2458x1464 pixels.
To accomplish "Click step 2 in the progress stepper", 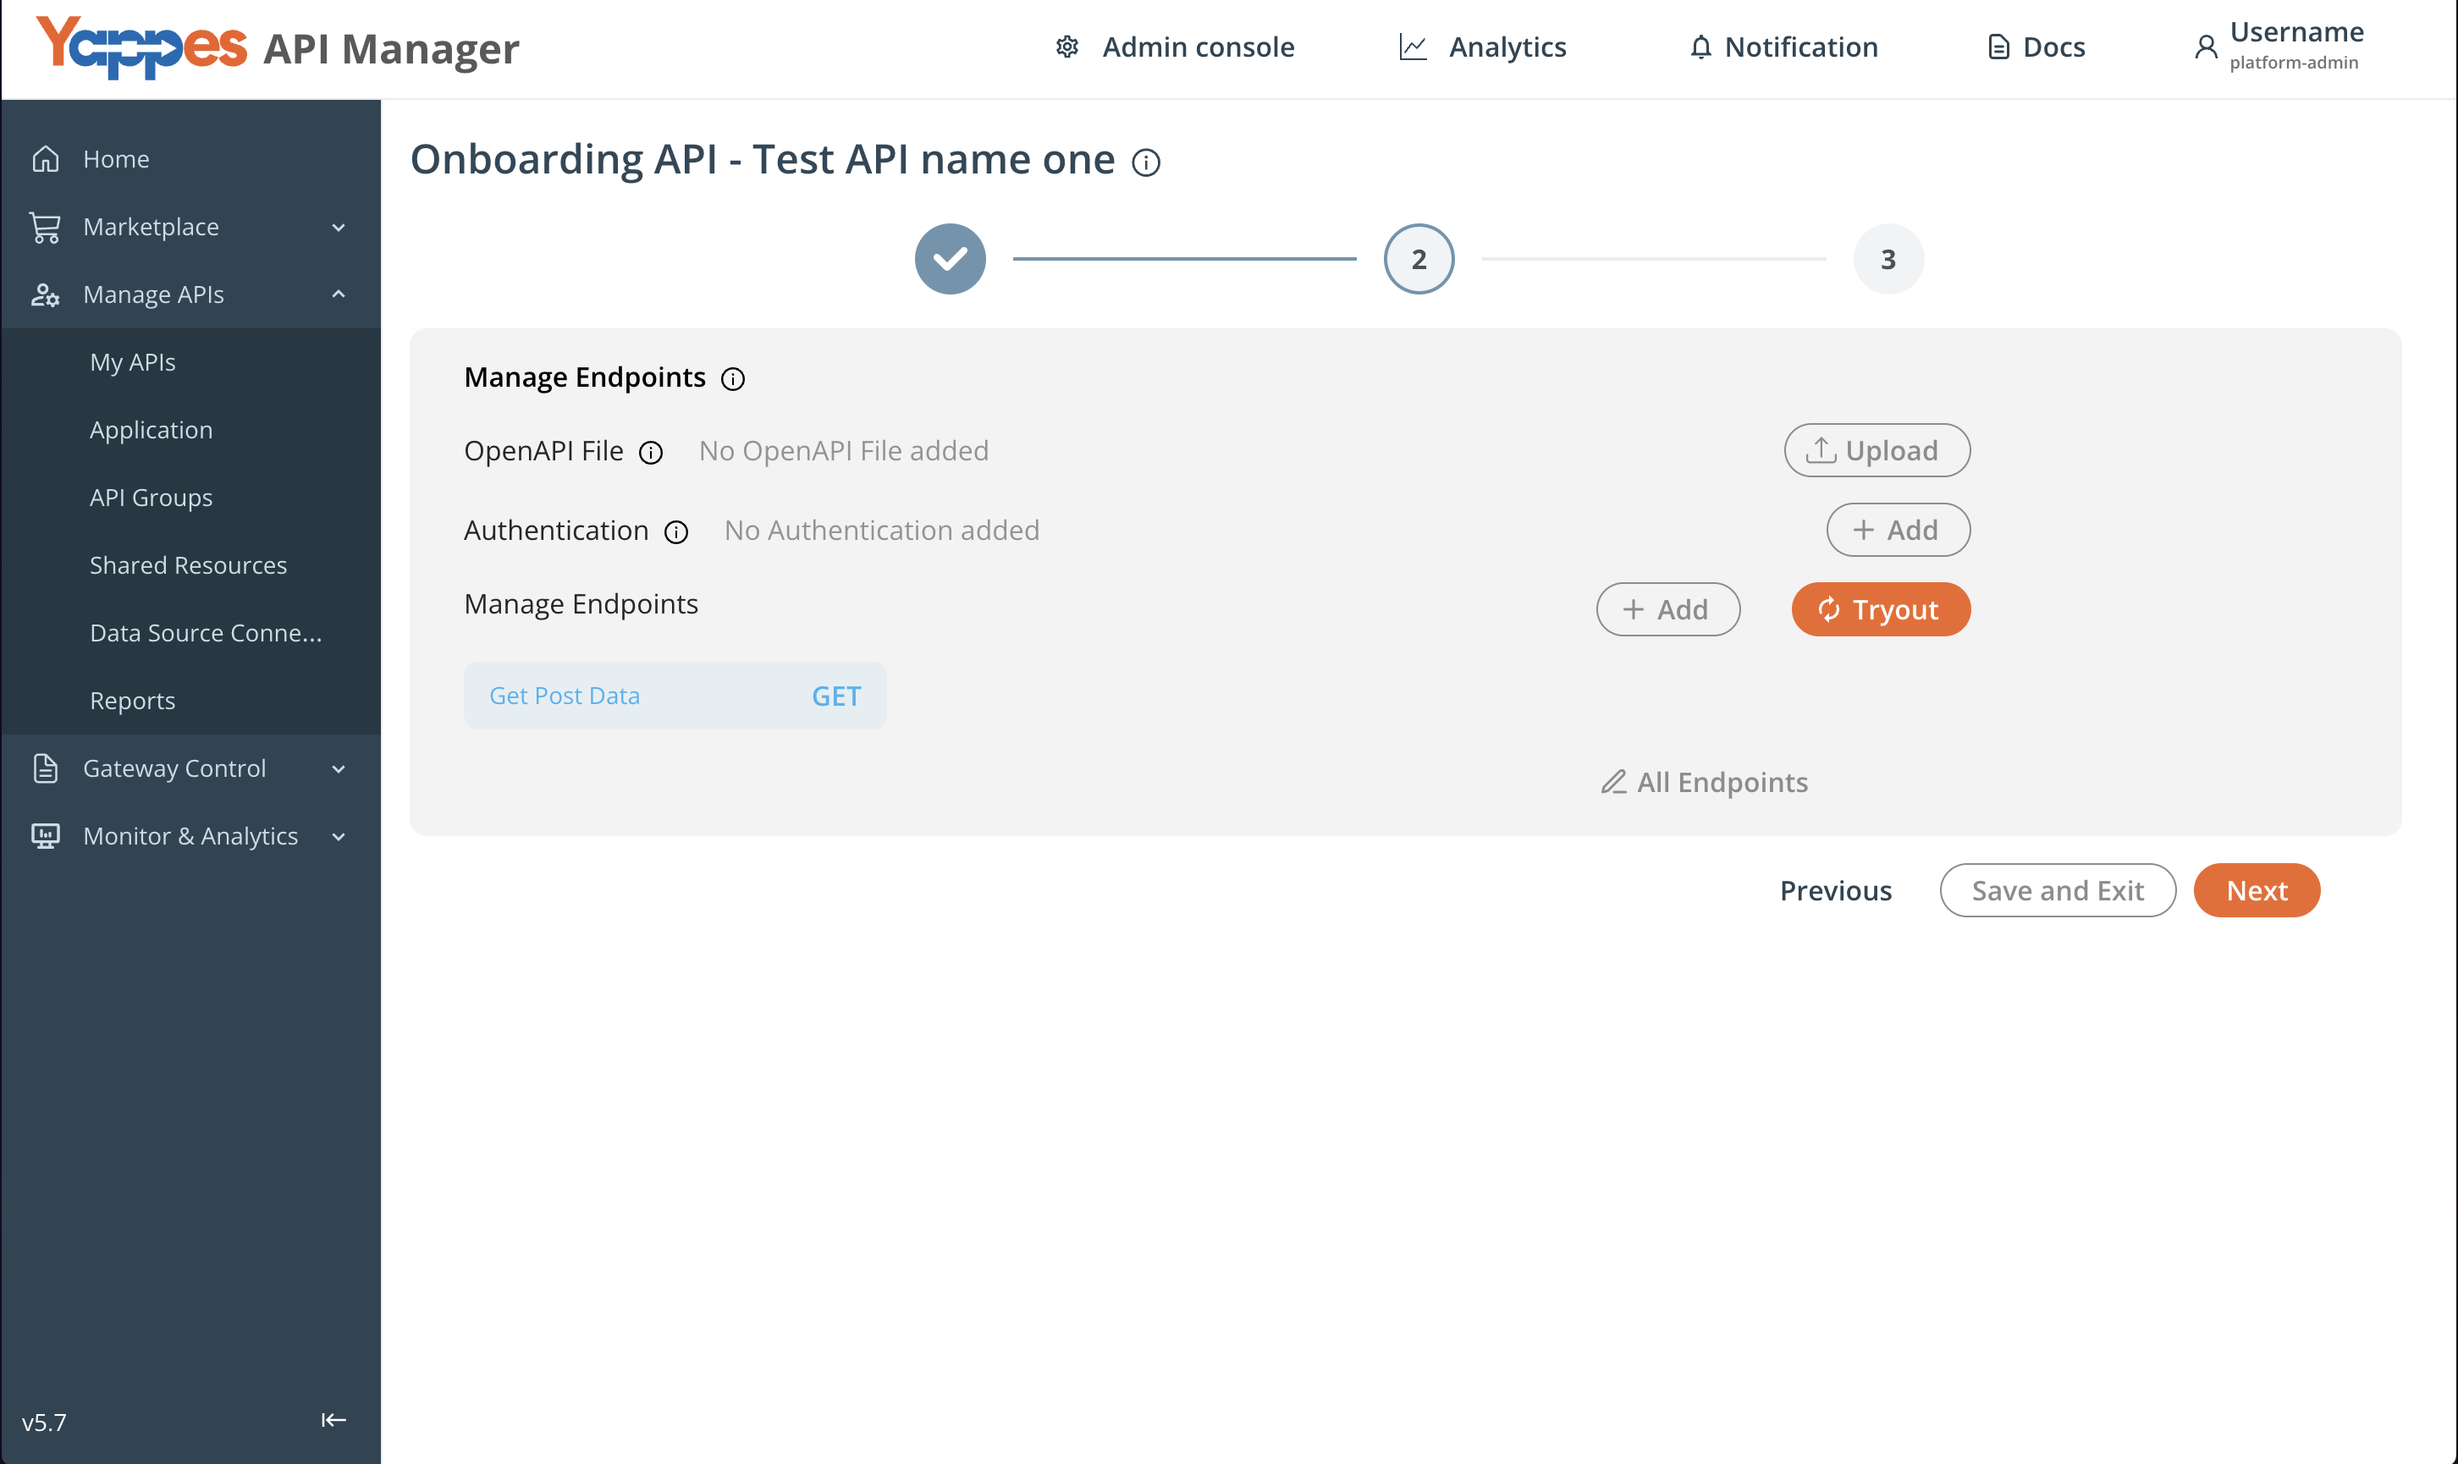I will (1419, 258).
